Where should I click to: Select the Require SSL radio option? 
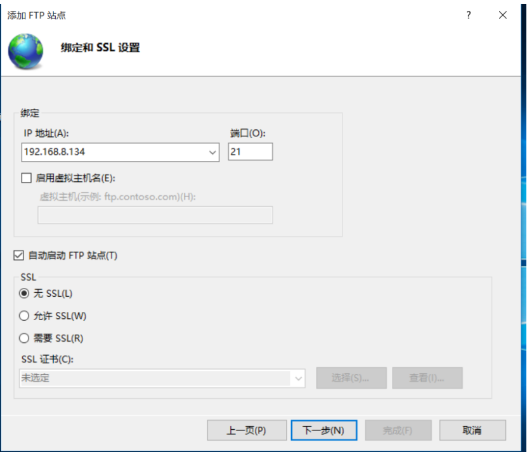click(24, 338)
